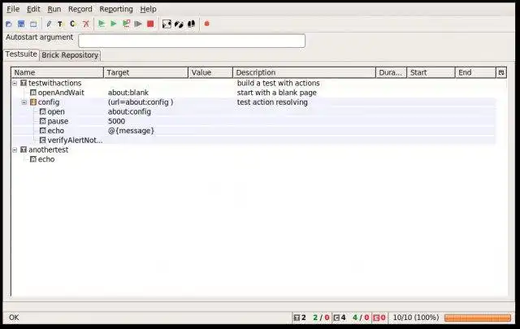The height and width of the screenshot is (329, 520).
Task: Click 'build a test with actions' description
Action: 278,83
